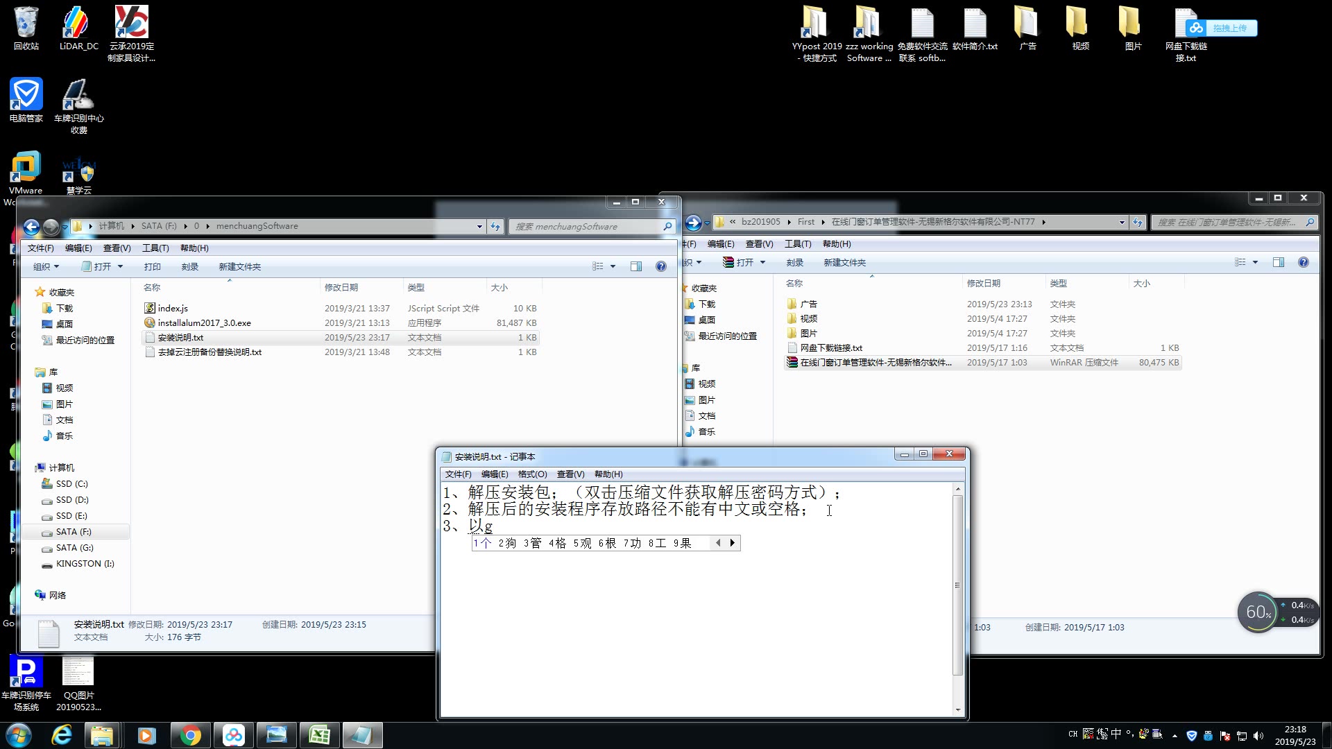Screen dimensions: 1332x749
Task: Open Chrome from the taskbar
Action: 190,735
